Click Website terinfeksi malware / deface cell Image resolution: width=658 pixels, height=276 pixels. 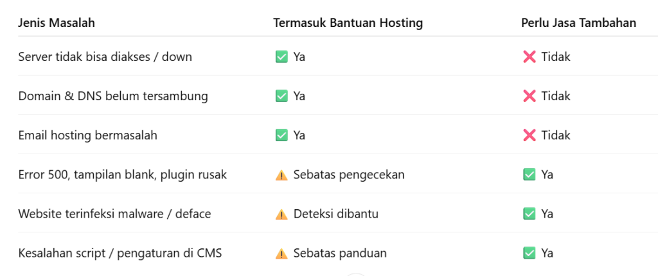click(x=114, y=214)
